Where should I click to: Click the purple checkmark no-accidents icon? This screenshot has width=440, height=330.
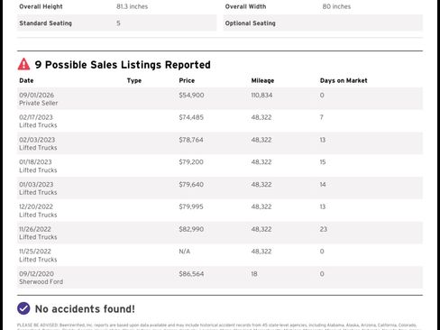pos(23,308)
